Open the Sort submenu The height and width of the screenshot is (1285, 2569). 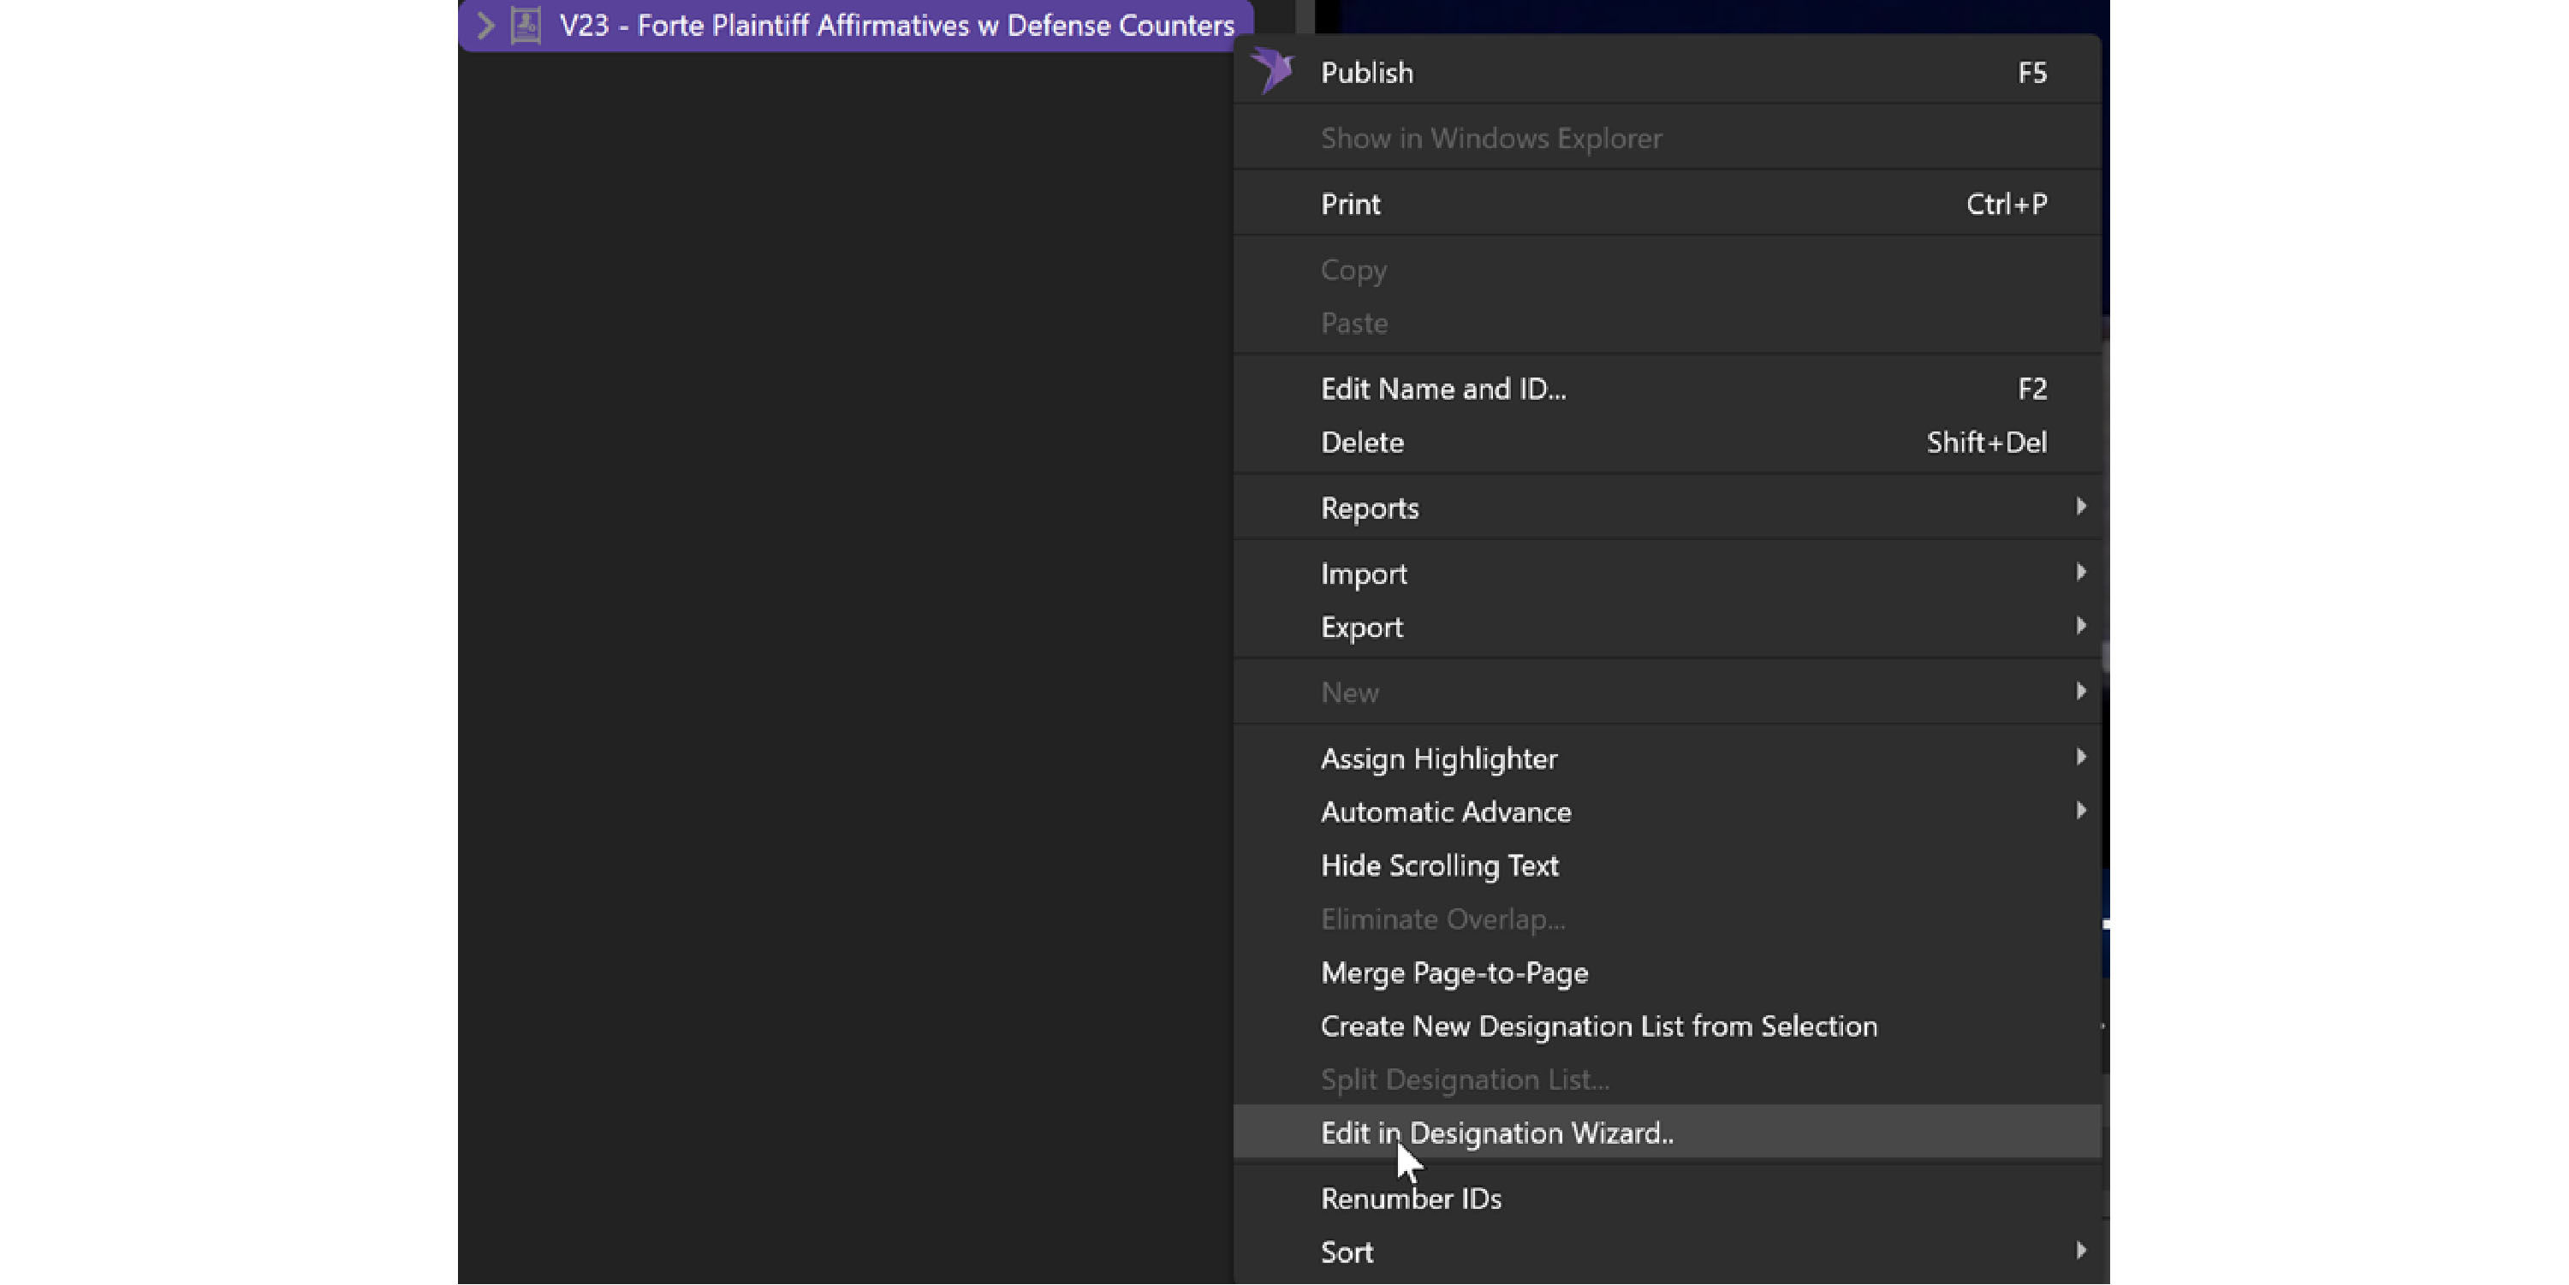click(1347, 1253)
